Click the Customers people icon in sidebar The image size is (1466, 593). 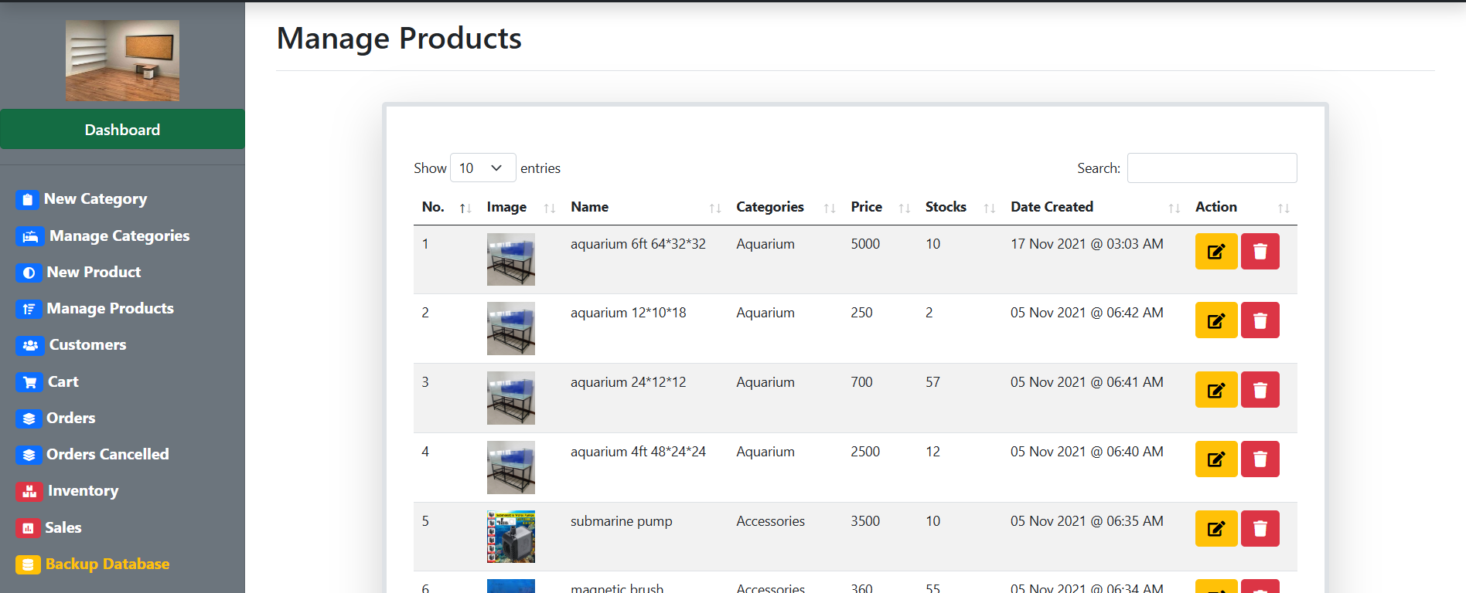[x=29, y=345]
